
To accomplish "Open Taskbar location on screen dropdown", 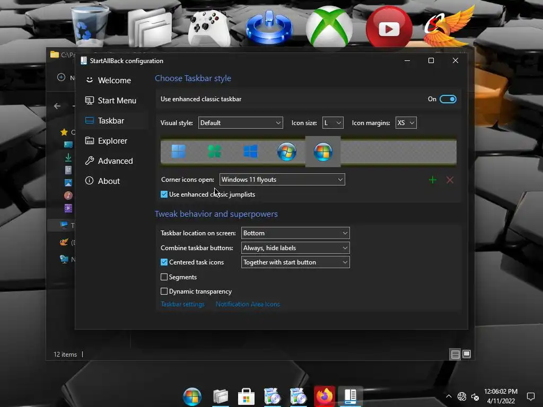I will [295, 233].
